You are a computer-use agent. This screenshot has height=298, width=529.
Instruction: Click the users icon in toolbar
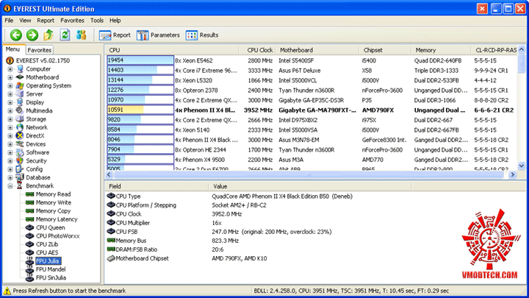[x=81, y=35]
